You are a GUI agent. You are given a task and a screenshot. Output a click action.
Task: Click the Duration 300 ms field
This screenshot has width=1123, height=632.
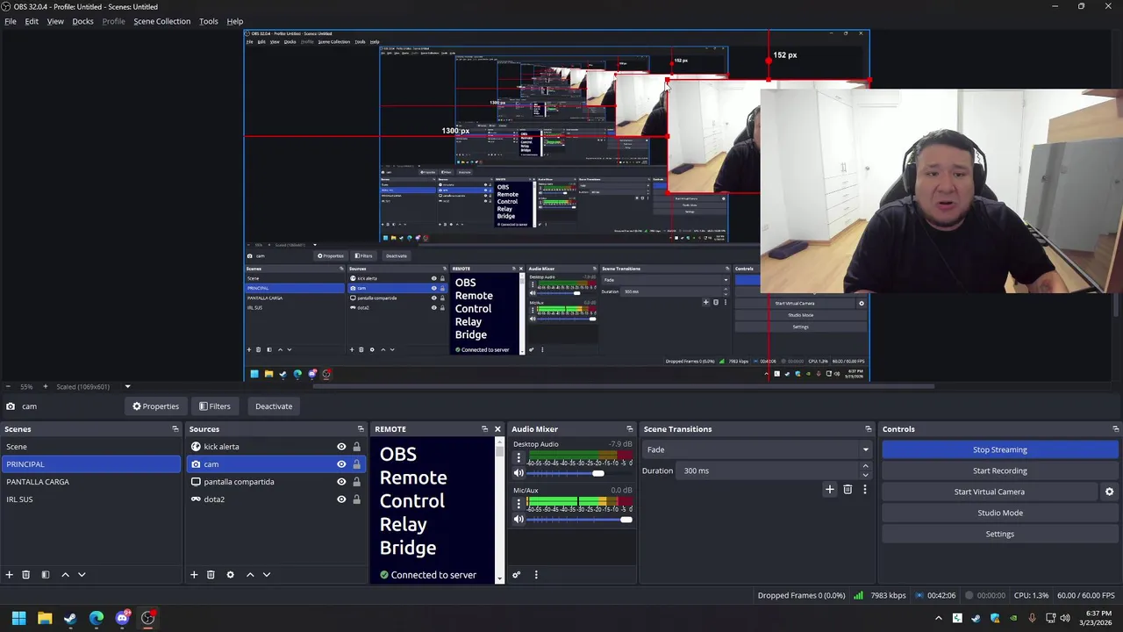[x=769, y=470]
